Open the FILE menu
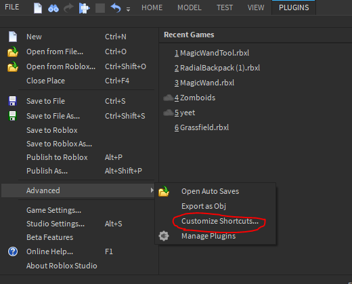This screenshot has height=284, width=352. [12, 7]
